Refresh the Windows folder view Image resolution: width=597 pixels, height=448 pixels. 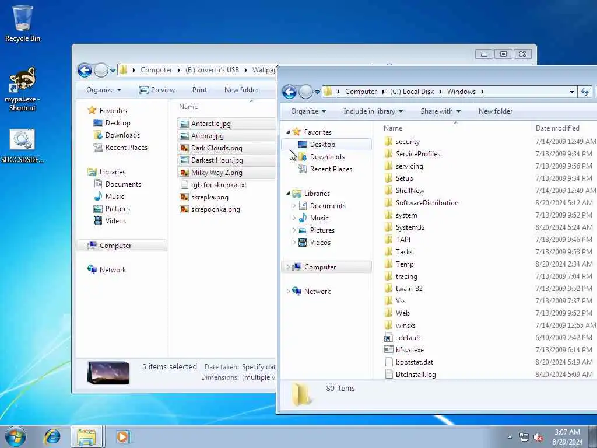[585, 92]
